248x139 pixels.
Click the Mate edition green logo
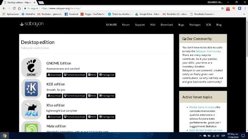[31, 127]
